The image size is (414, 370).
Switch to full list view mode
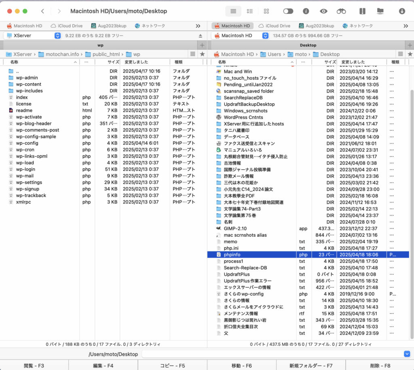[233, 11]
